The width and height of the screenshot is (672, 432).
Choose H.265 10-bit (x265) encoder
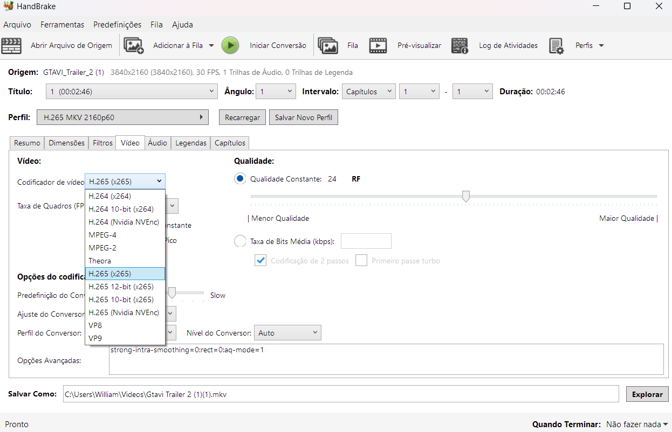pos(125,299)
